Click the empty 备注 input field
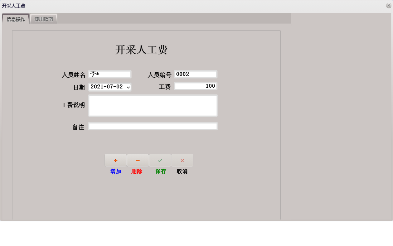The image size is (393, 246). pos(153,126)
